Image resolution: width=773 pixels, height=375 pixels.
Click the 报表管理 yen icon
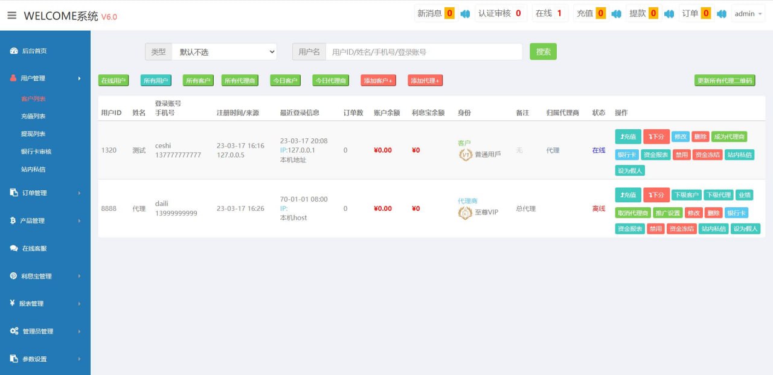pos(13,304)
